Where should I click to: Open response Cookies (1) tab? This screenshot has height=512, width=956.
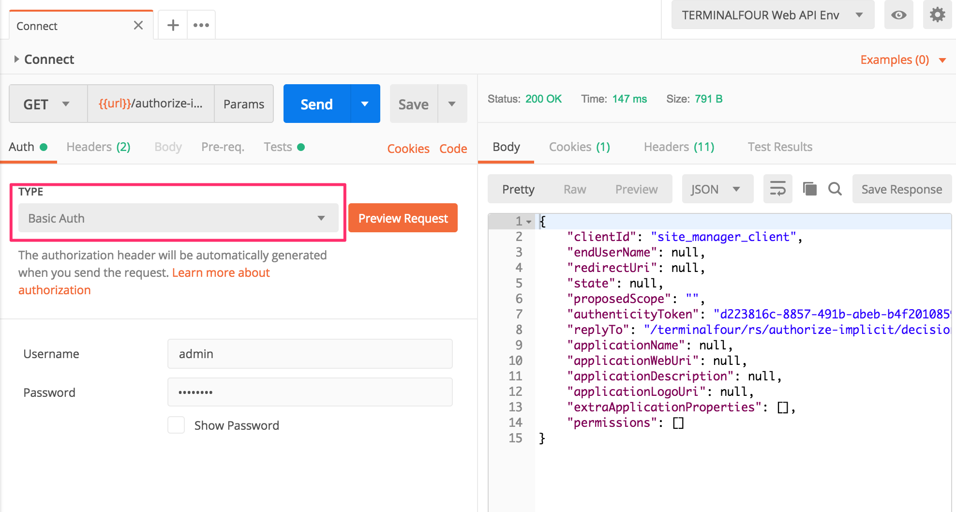coord(579,147)
